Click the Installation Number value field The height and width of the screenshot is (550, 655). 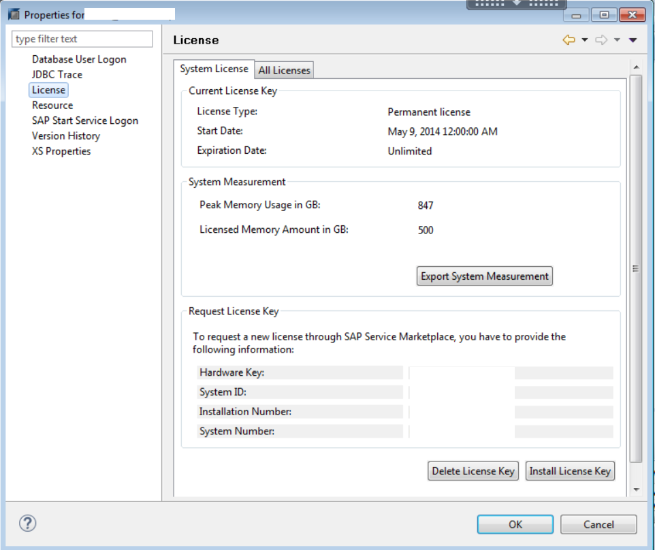point(511,412)
